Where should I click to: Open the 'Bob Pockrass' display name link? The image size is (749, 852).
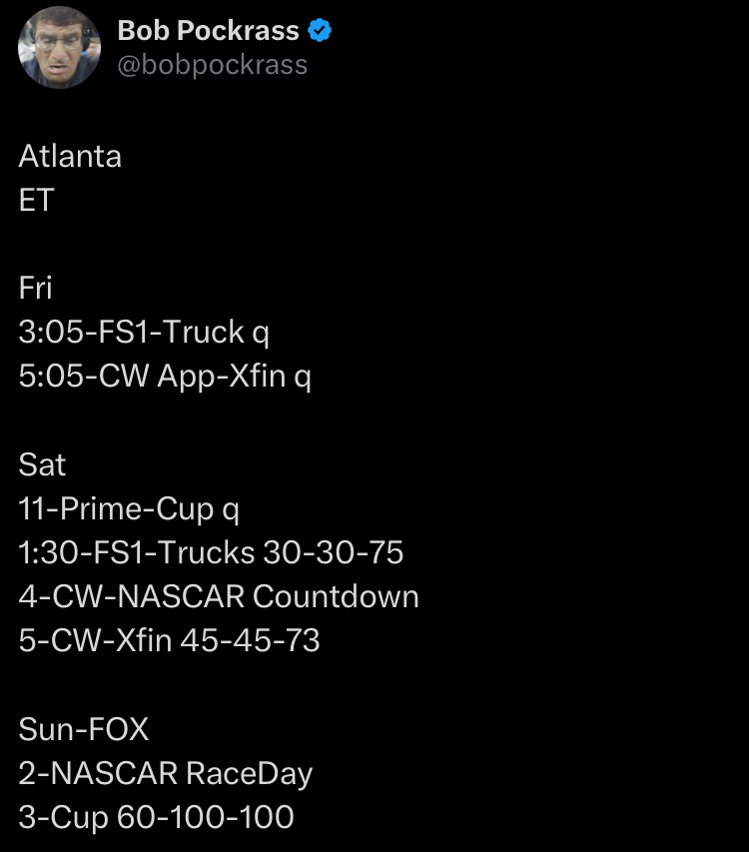208,31
